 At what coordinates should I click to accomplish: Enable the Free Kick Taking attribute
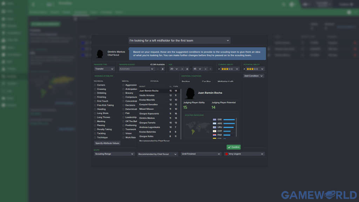coord(95,105)
